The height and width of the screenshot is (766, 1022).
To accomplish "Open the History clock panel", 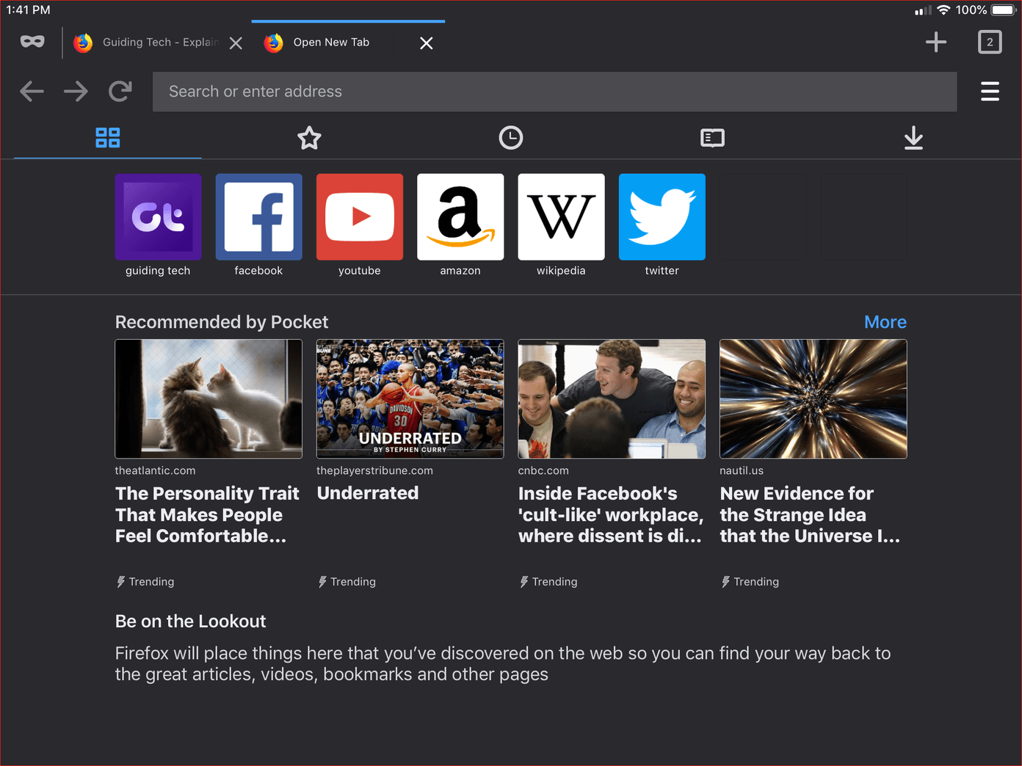I will [510, 138].
